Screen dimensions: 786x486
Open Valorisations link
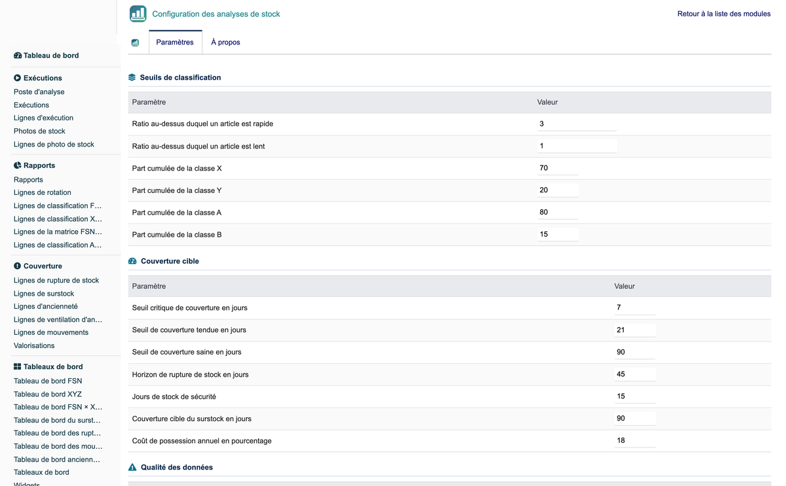[x=34, y=346]
